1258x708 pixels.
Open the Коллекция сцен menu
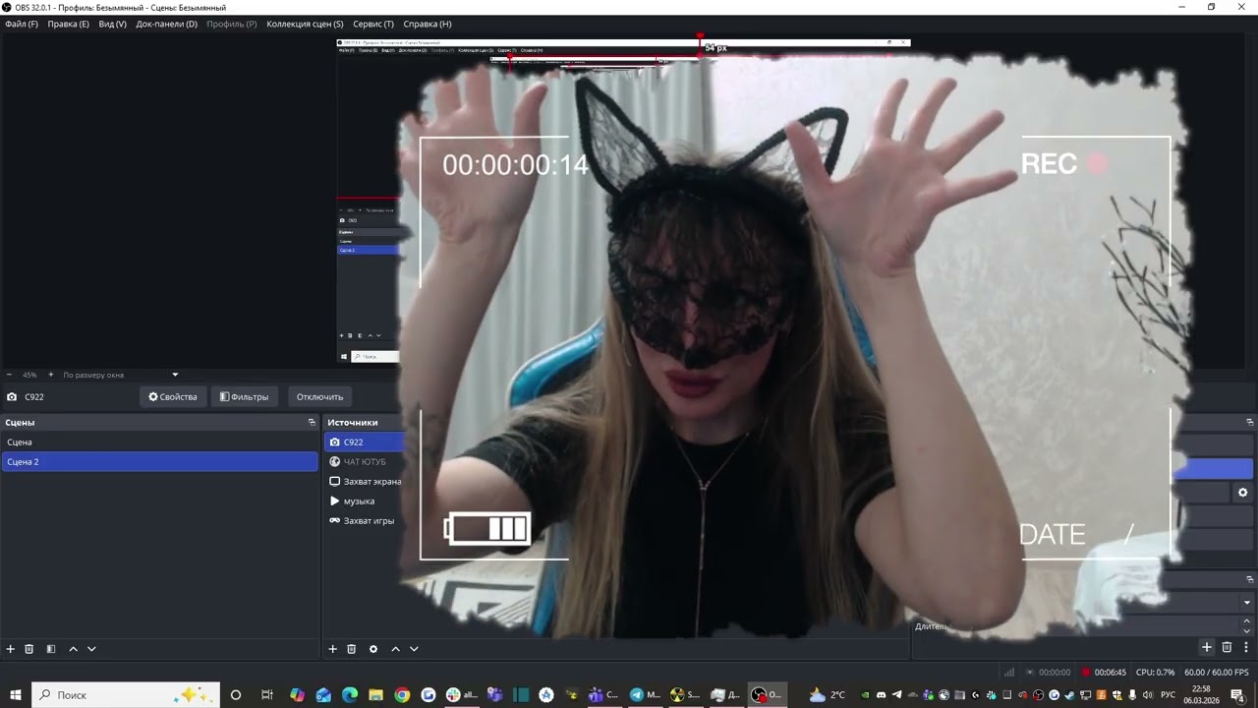coord(305,24)
